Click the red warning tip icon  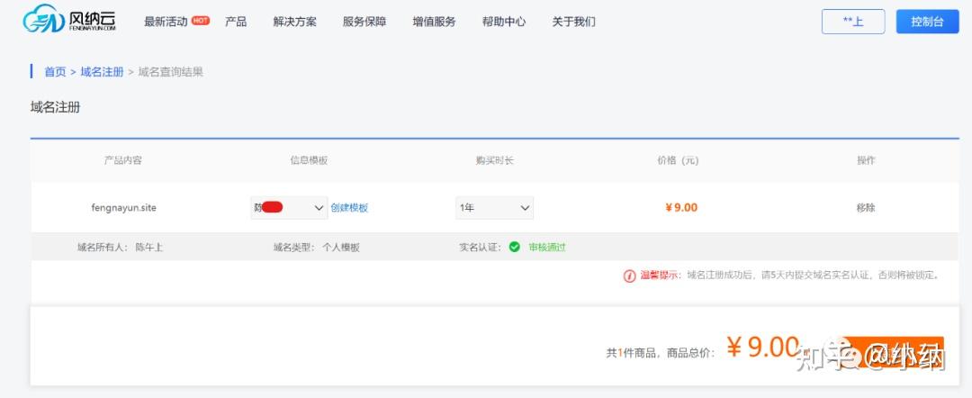[629, 276]
